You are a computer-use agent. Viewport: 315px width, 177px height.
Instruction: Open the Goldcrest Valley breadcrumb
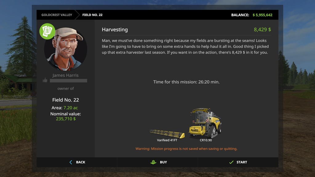coord(57,15)
